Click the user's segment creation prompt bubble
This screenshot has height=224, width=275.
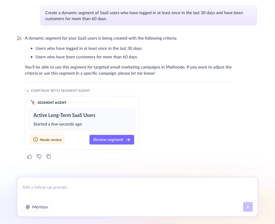148,16
